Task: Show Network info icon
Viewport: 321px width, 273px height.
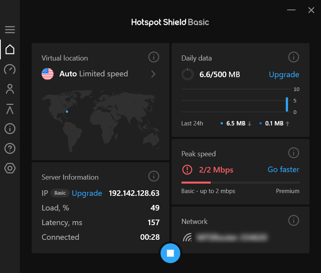Action: pos(294,220)
